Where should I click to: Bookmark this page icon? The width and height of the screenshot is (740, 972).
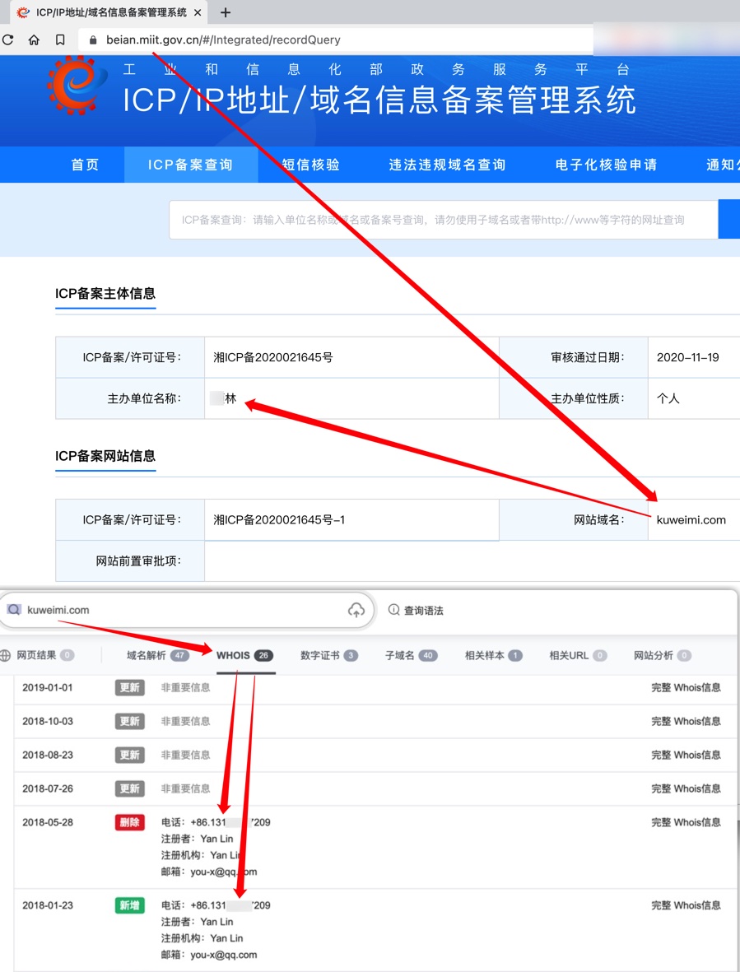click(60, 40)
